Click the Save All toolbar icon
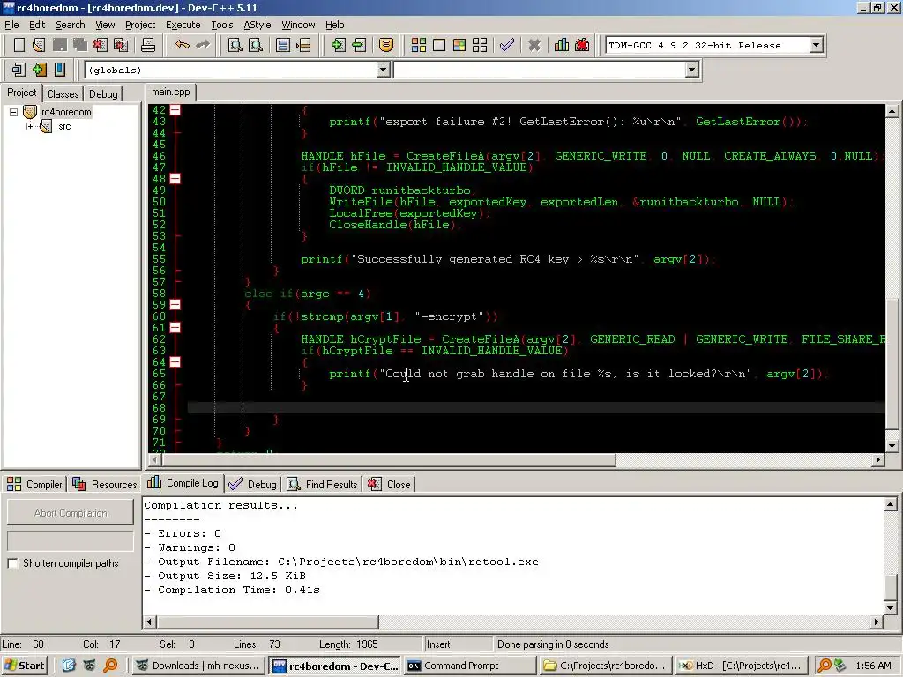This screenshot has width=903, height=677. 79,45
